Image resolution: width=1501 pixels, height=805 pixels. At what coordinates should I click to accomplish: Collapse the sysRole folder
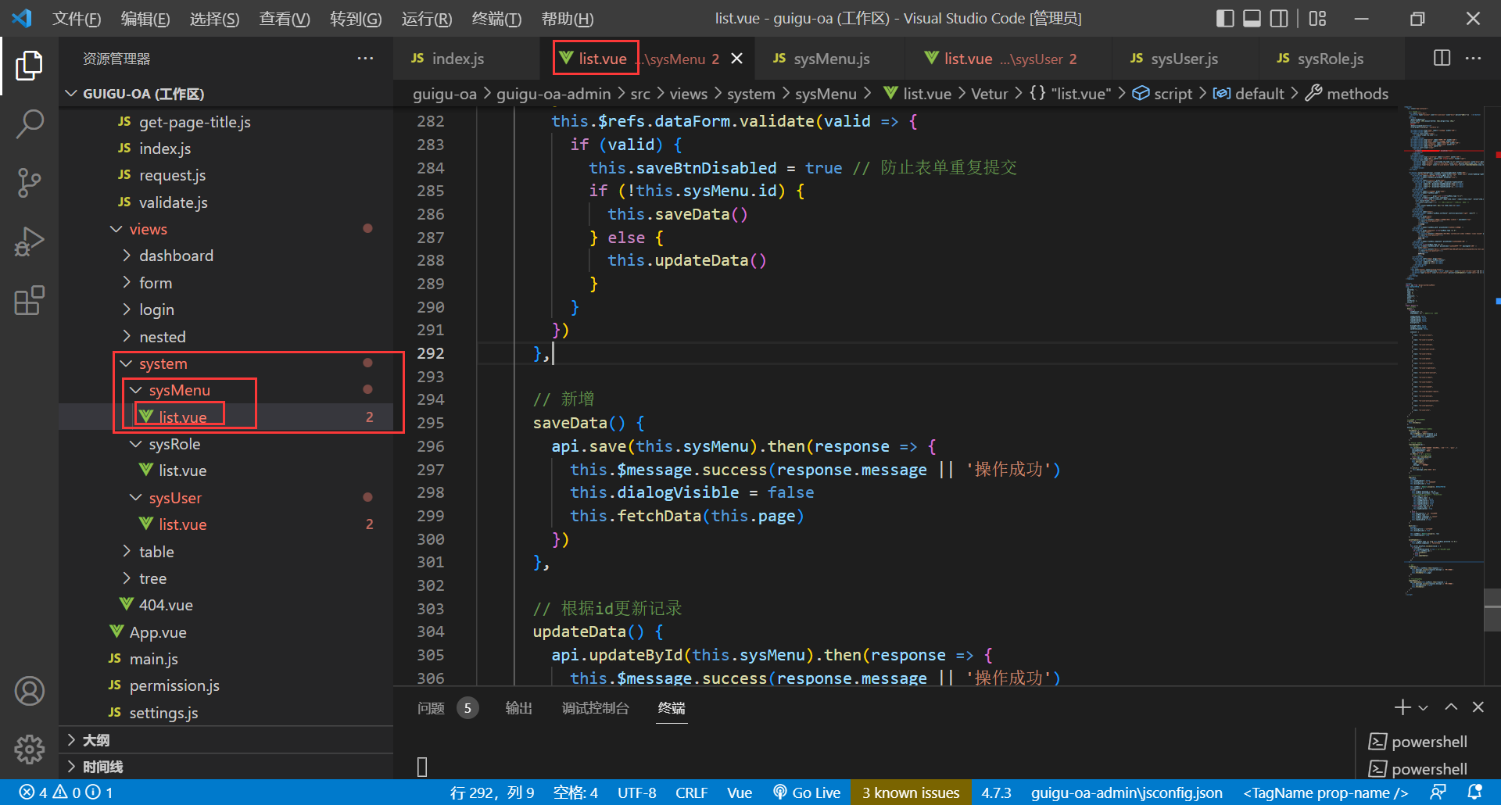point(174,444)
